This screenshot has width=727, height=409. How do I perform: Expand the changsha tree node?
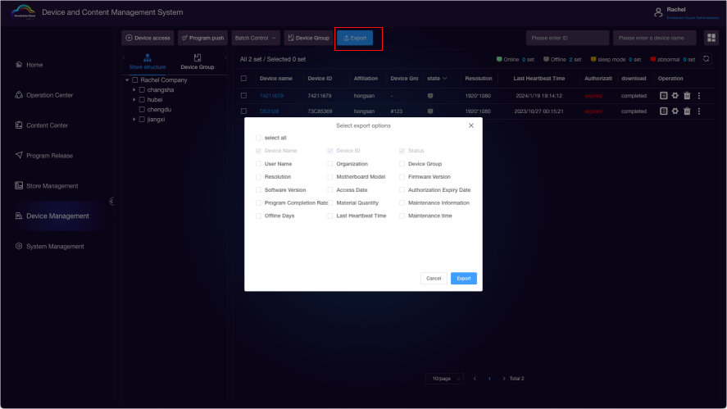tap(134, 89)
